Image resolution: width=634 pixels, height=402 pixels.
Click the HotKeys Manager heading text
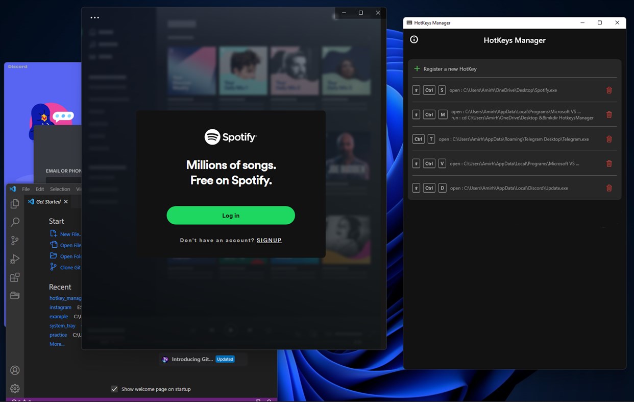515,40
